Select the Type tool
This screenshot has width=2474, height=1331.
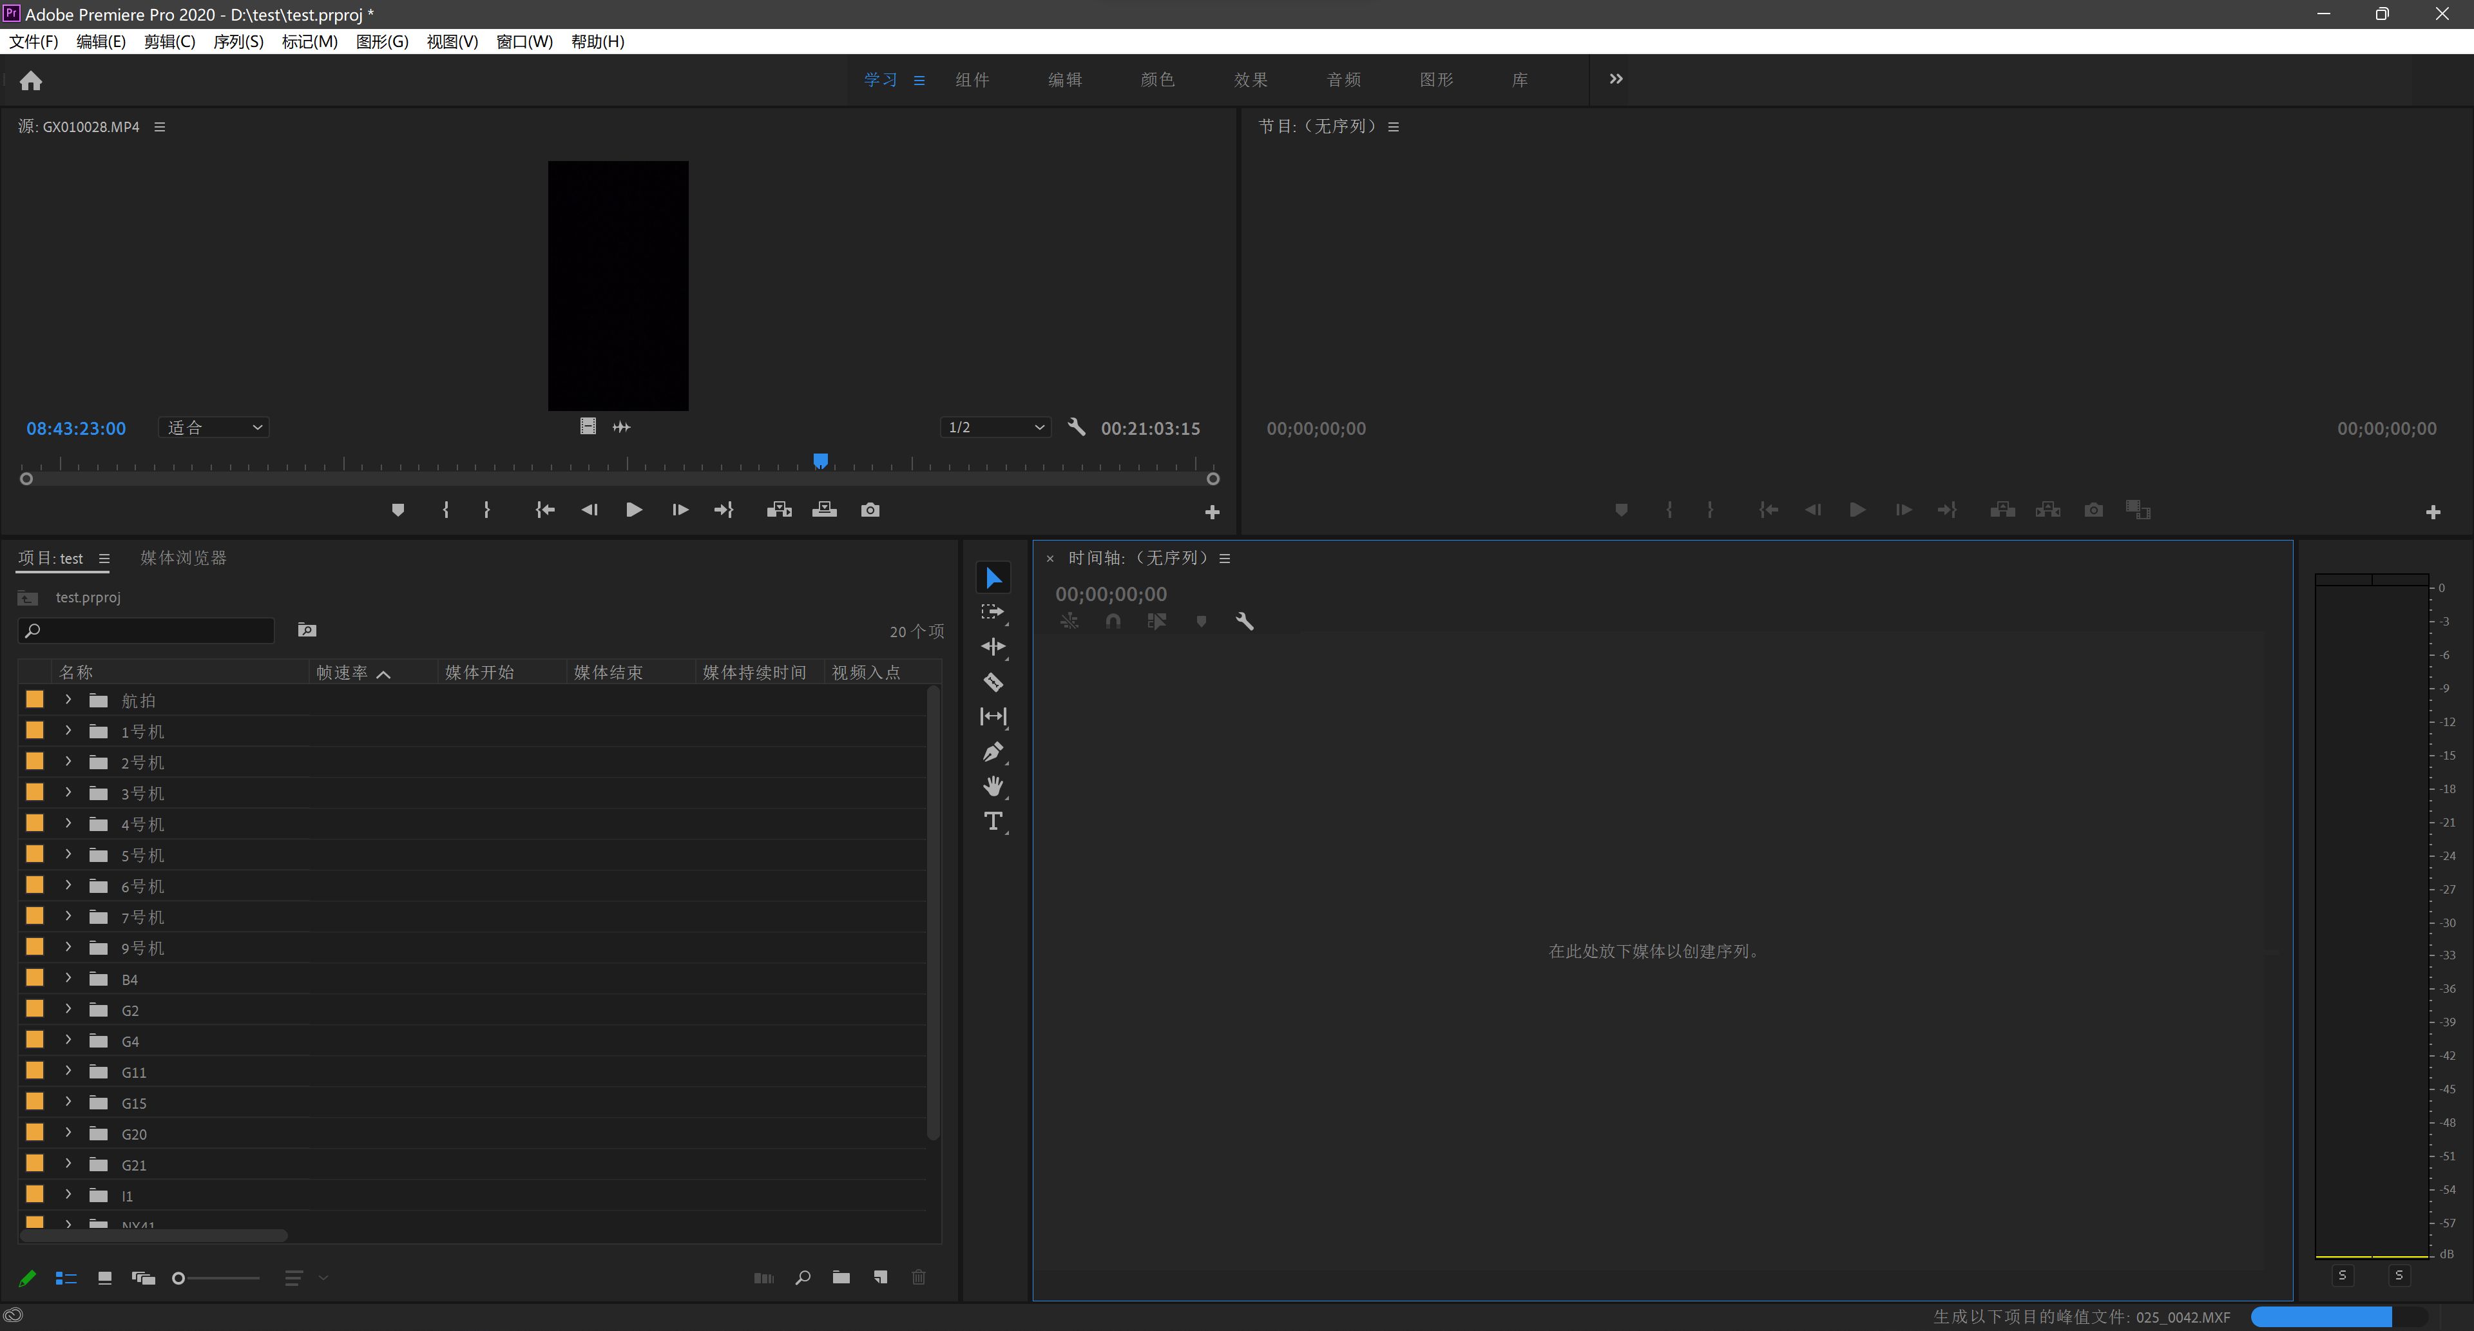(993, 821)
